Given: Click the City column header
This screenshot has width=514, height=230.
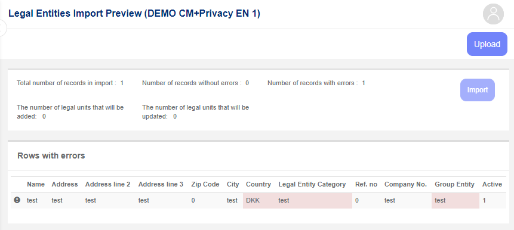Looking at the screenshot, I should click(233, 184).
